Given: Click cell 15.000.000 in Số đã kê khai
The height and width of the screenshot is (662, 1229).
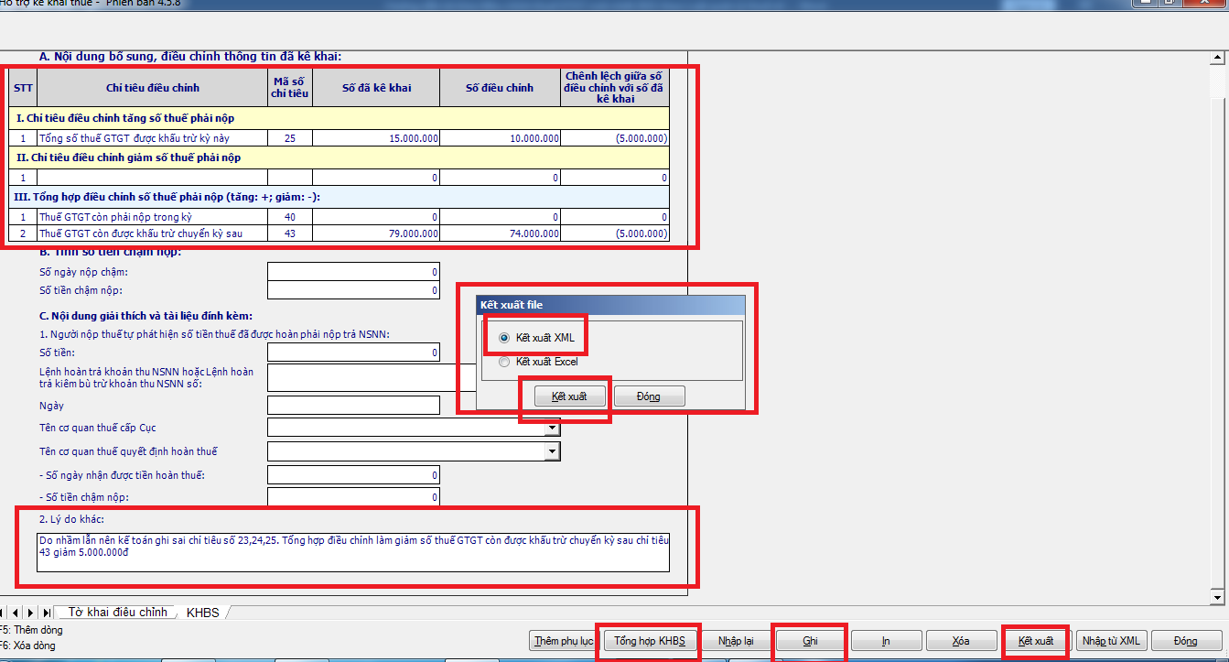Looking at the screenshot, I should 376,138.
